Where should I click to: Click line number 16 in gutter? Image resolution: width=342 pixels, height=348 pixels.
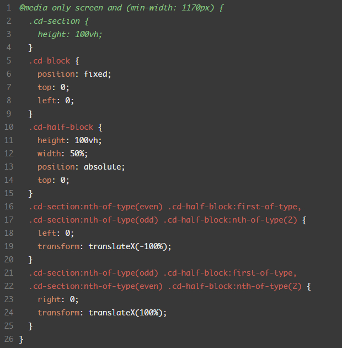point(9,207)
